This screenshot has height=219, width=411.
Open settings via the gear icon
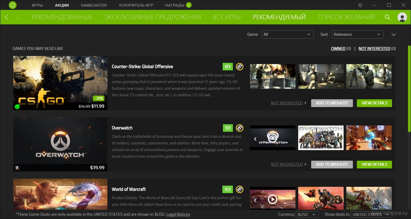pyautogui.click(x=360, y=5)
